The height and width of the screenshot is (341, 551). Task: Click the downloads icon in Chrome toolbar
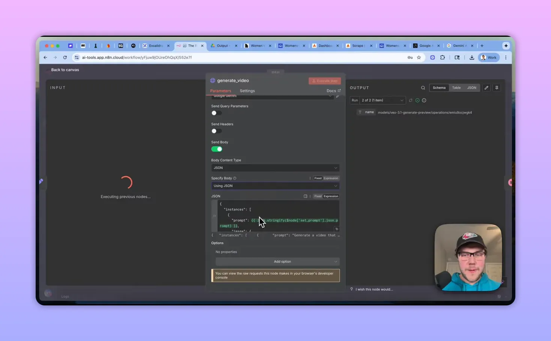[472, 57]
